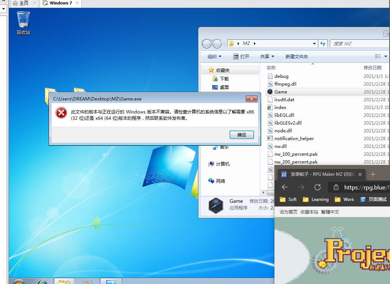Click the 设为首页 link
This screenshot has height=284, width=390.
pos(288,212)
